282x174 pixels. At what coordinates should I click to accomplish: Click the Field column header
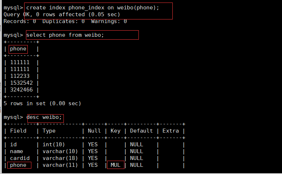coord(18,131)
